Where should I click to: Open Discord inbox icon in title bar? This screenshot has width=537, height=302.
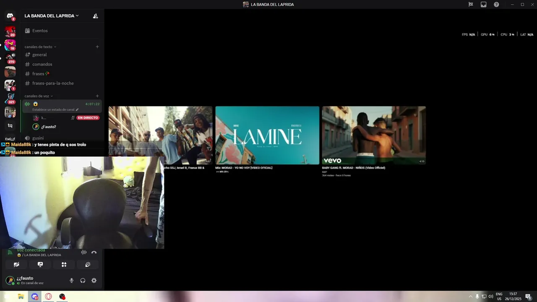tap(484, 5)
